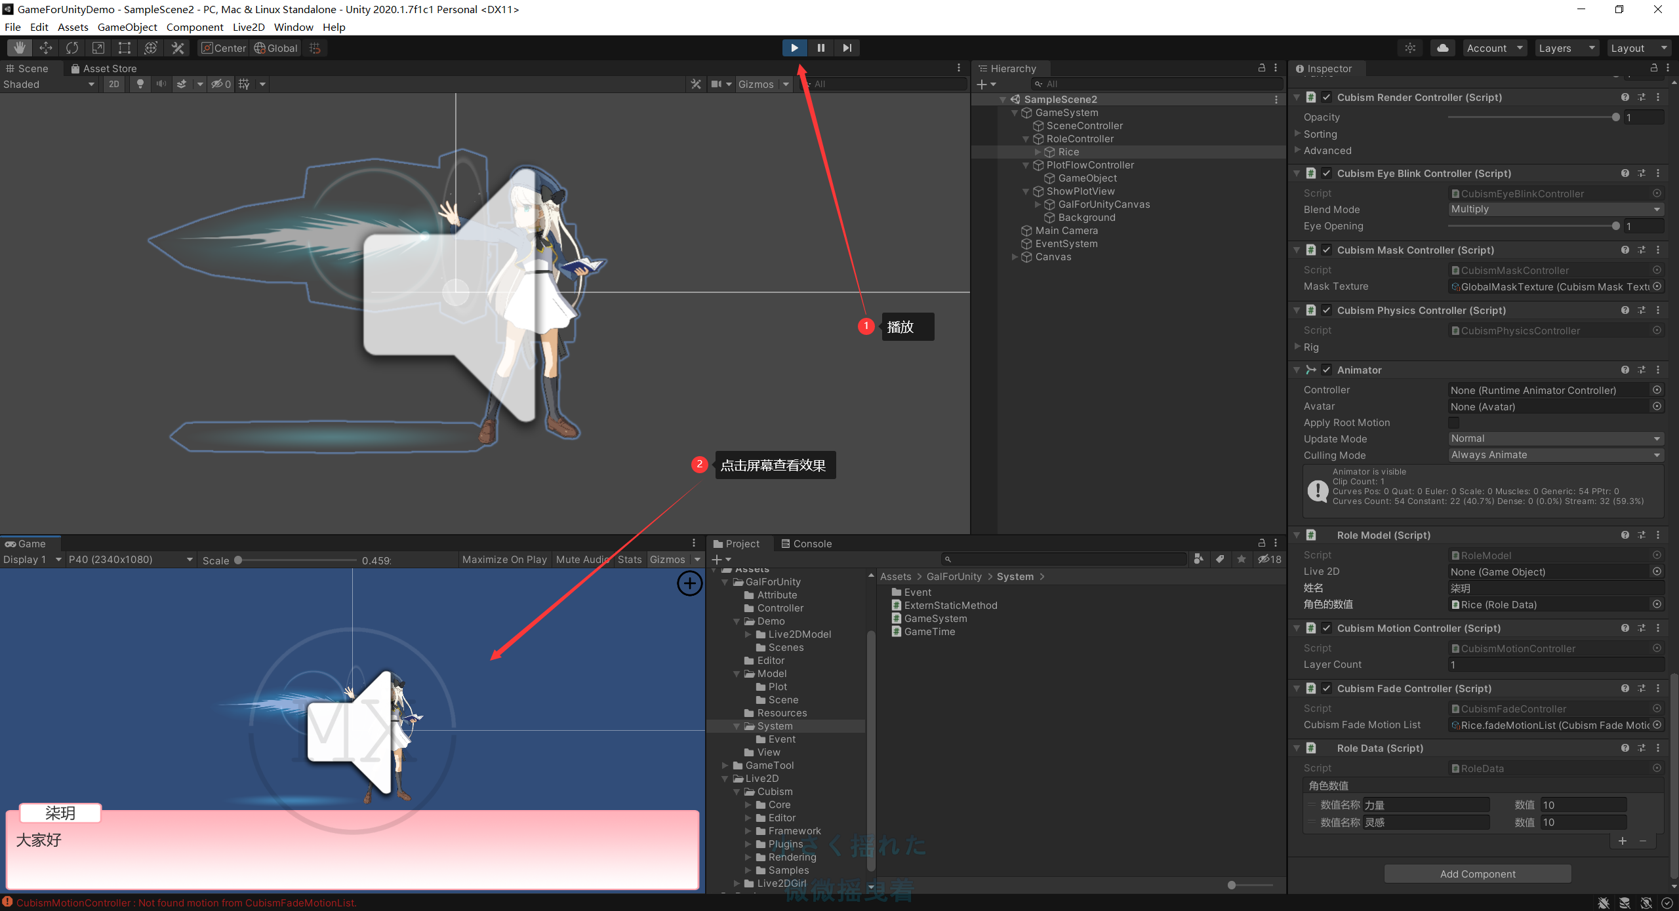Enable Apply Root Motion checkbox
1679x911 pixels.
[x=1453, y=423]
